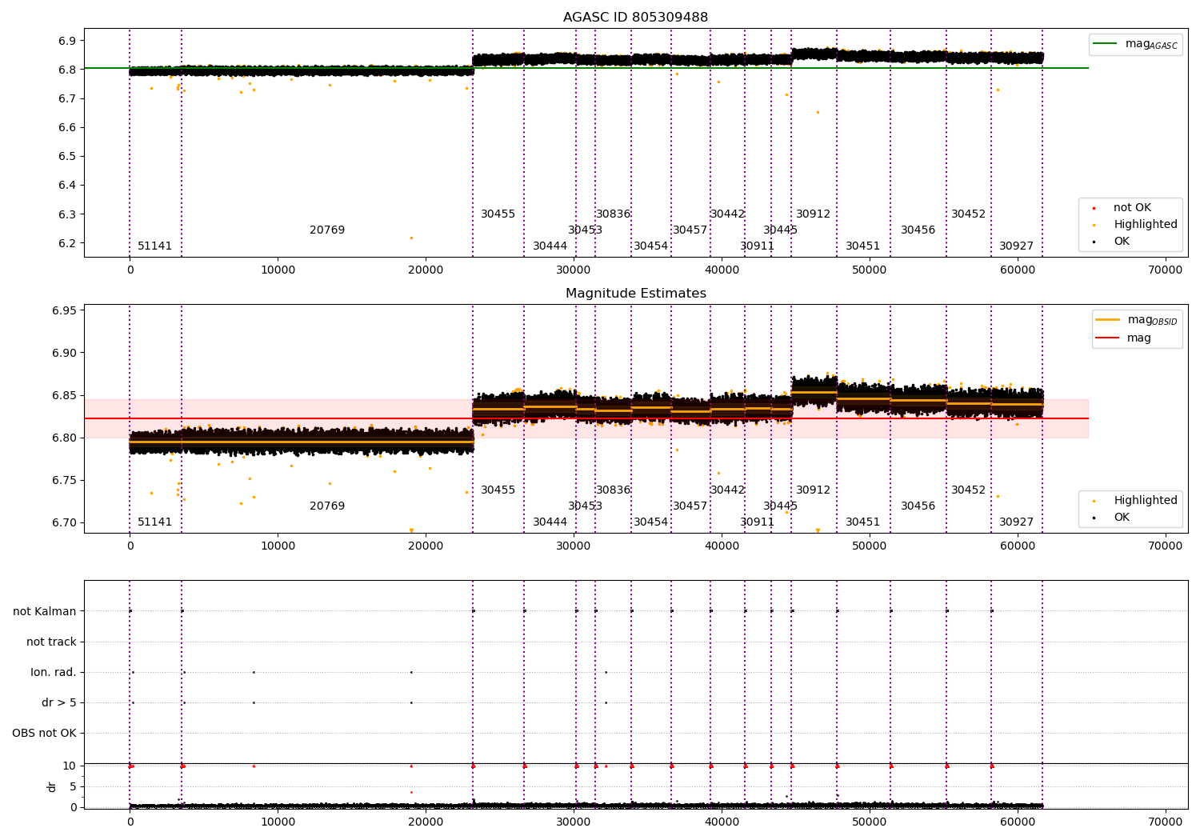Image resolution: width=1200 pixels, height=840 pixels.
Task: Click the 'dr' y-axis label
Action: click(x=52, y=786)
